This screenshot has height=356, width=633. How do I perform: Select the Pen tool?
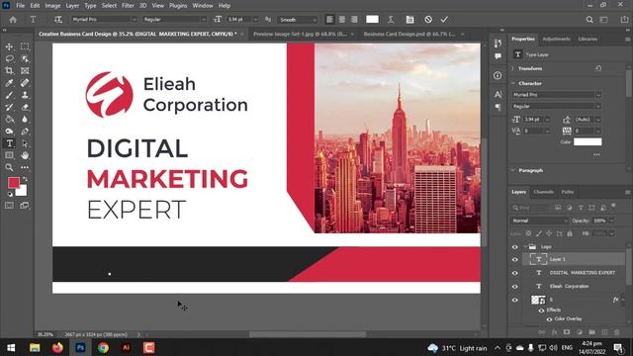25,132
